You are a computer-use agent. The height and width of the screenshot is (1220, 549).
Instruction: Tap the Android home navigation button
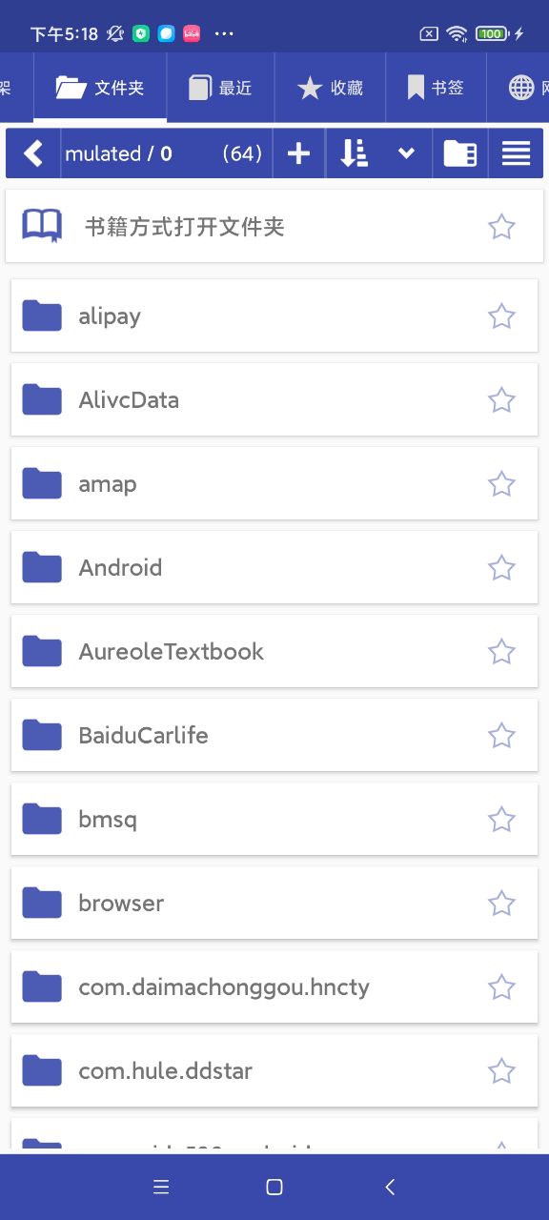(274, 1187)
